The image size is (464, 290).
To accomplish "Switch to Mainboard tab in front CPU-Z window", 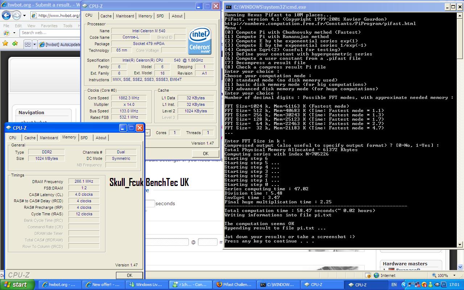I will coord(49,138).
